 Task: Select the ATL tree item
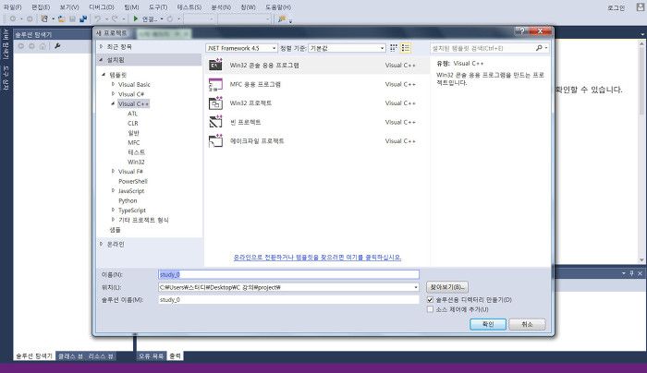click(x=132, y=114)
